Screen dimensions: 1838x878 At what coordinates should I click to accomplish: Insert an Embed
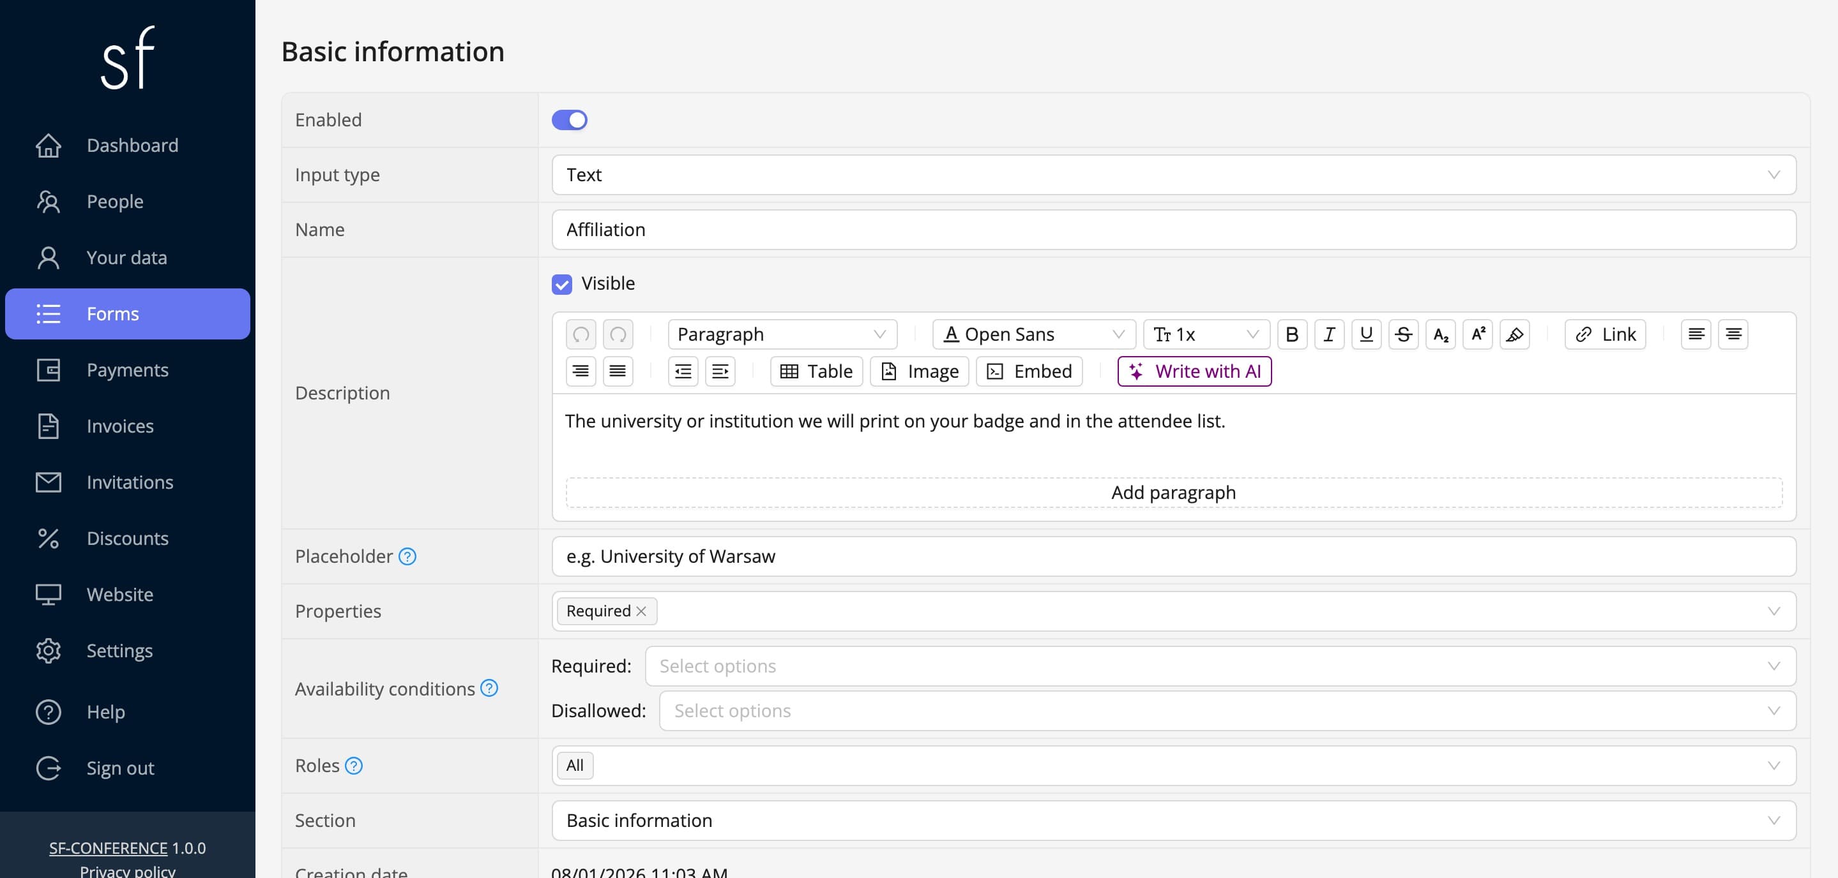tap(1029, 371)
